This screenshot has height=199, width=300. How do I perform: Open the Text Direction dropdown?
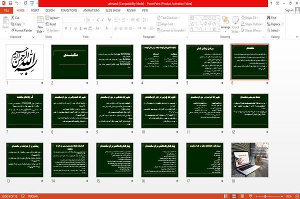tap(168, 18)
